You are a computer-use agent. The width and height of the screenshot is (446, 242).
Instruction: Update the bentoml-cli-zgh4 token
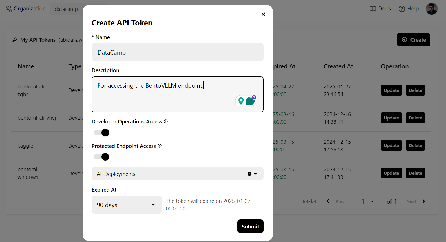[391, 90]
